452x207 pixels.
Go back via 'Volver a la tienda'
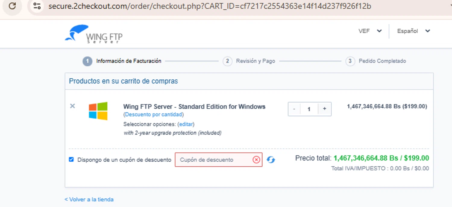[89, 199]
